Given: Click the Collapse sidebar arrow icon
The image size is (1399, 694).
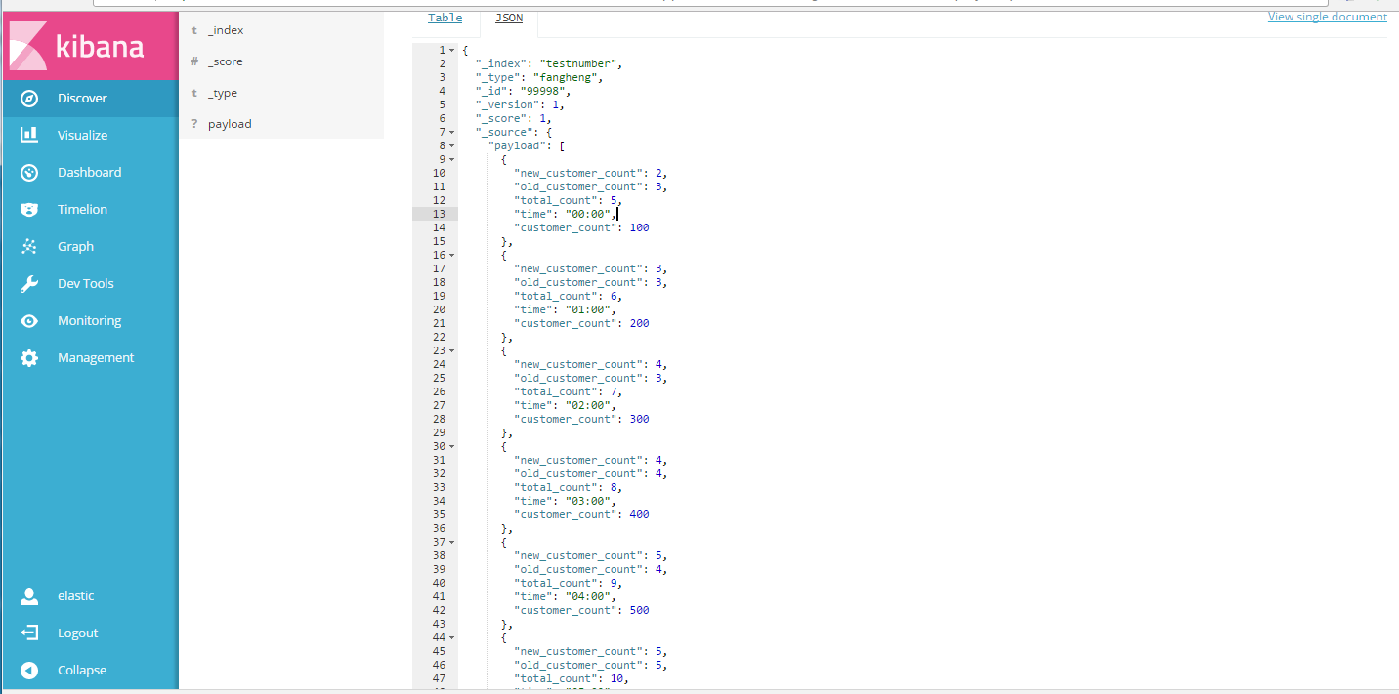Looking at the screenshot, I should pos(29,670).
